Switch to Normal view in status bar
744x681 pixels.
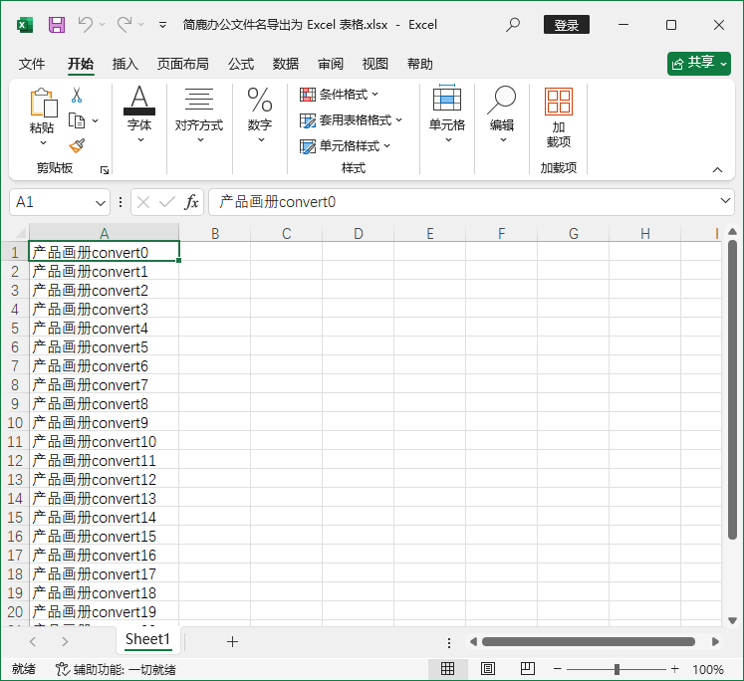point(448,669)
